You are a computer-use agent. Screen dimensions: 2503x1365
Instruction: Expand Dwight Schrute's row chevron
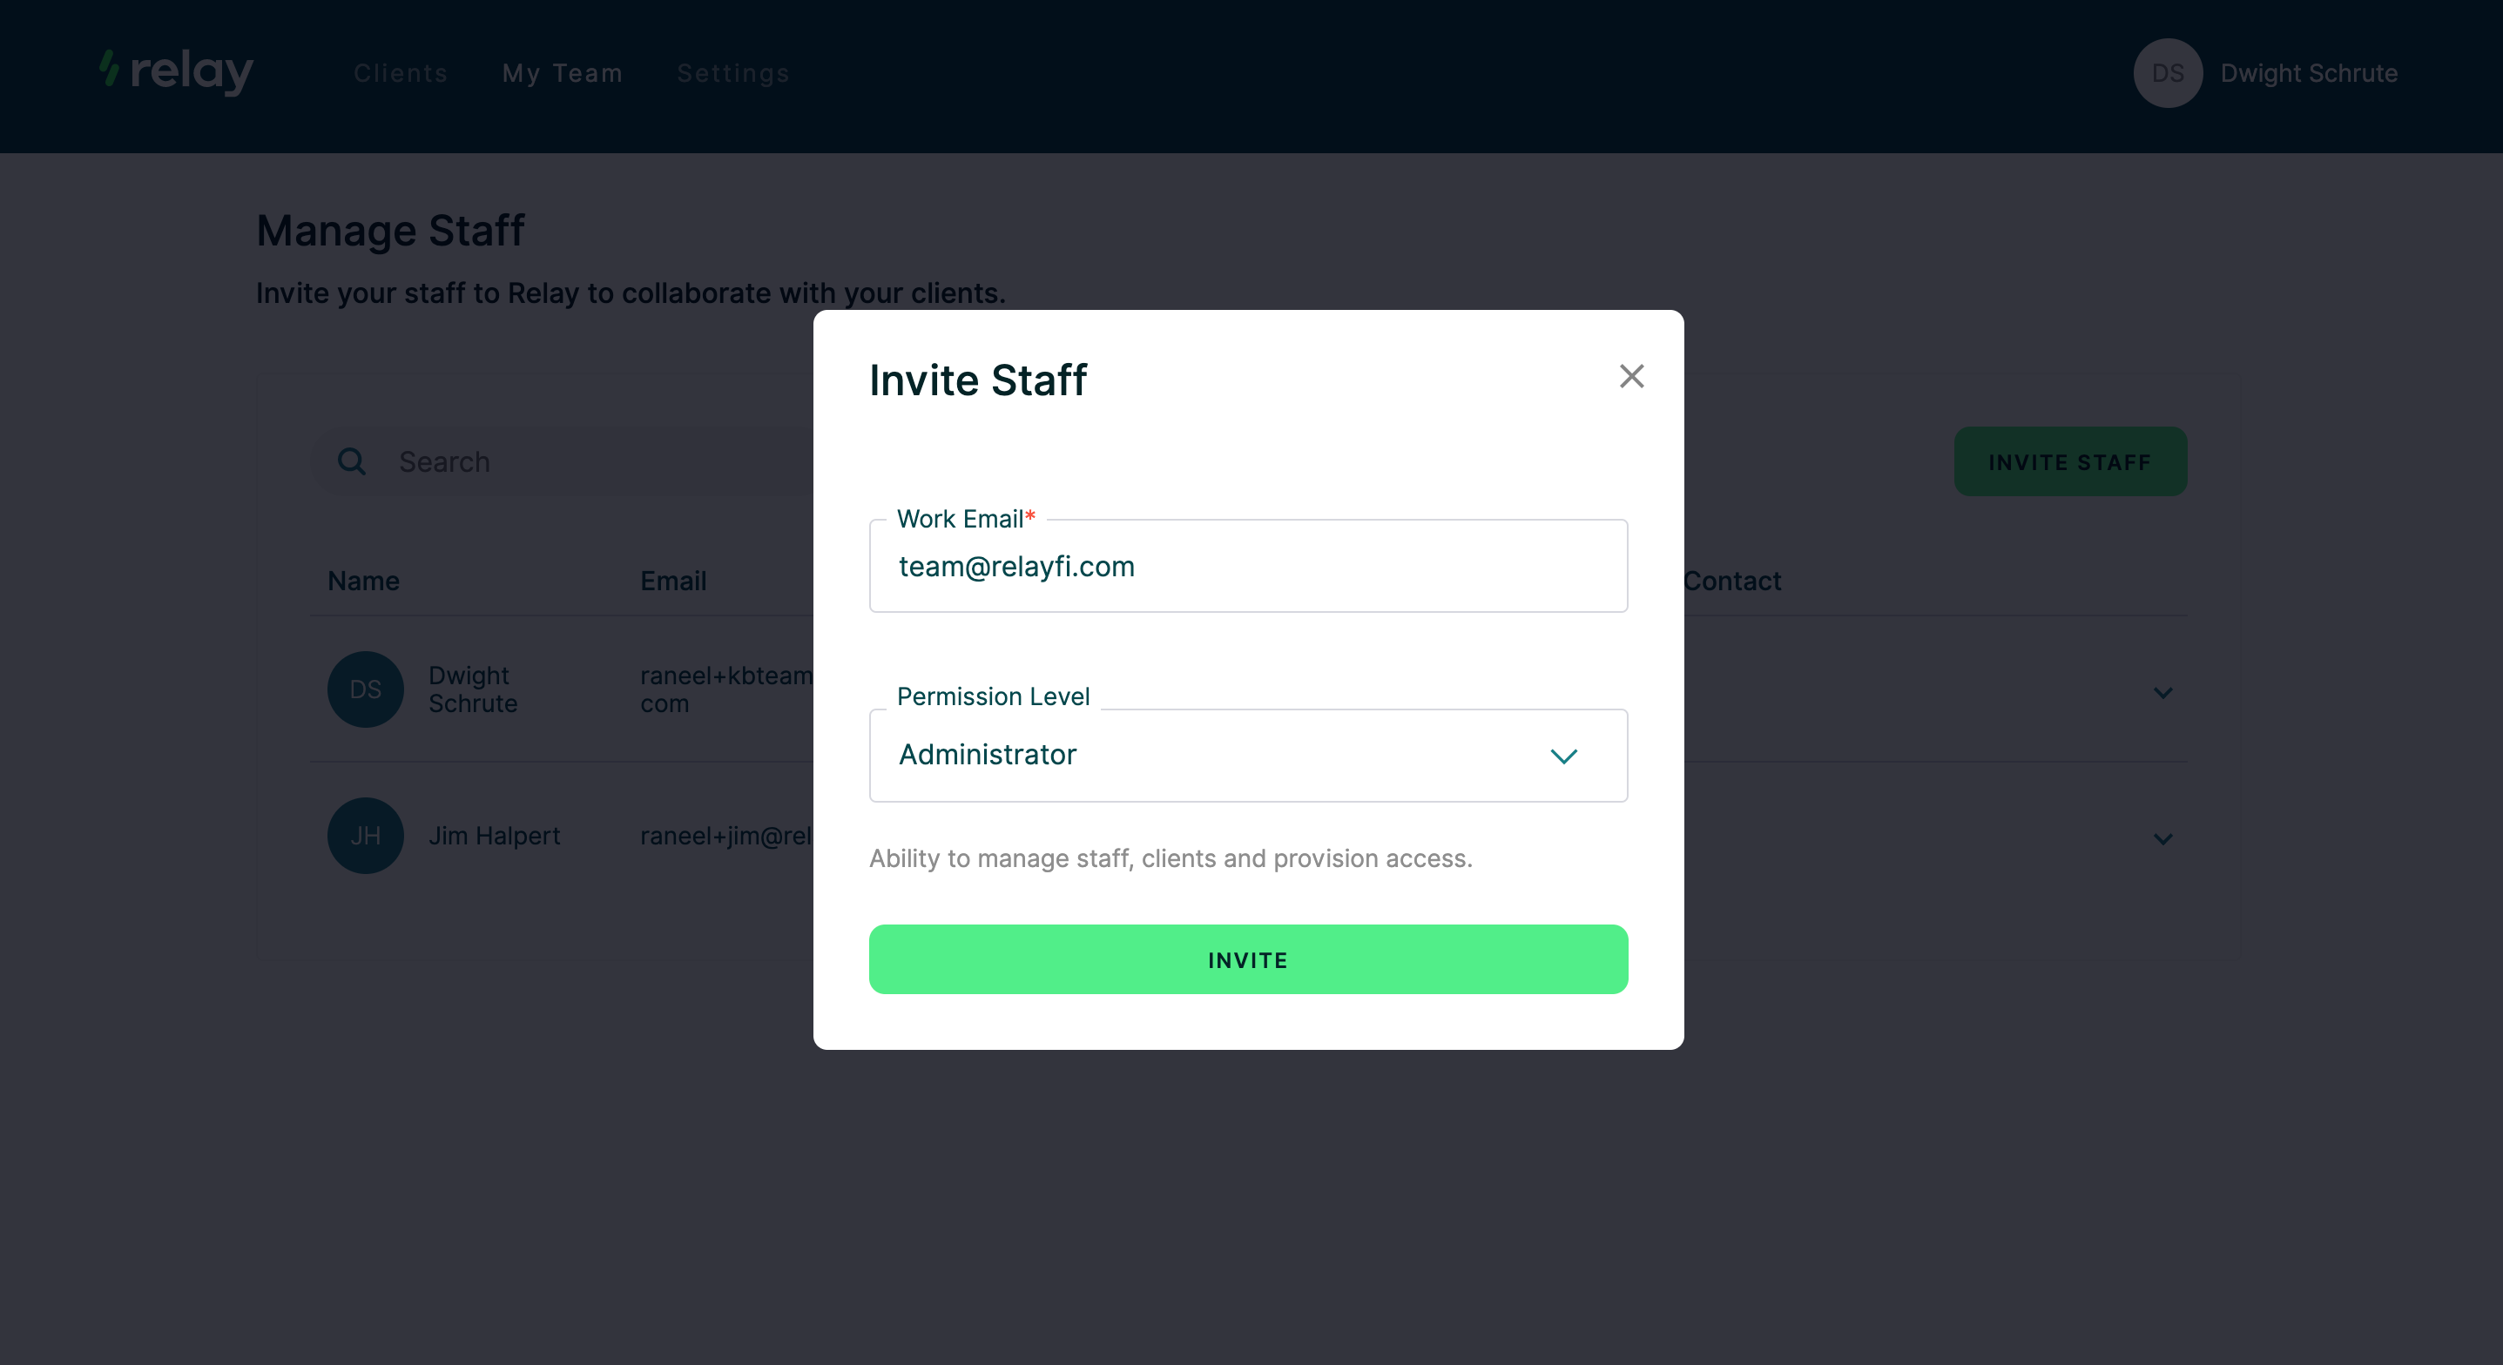coord(2162,693)
